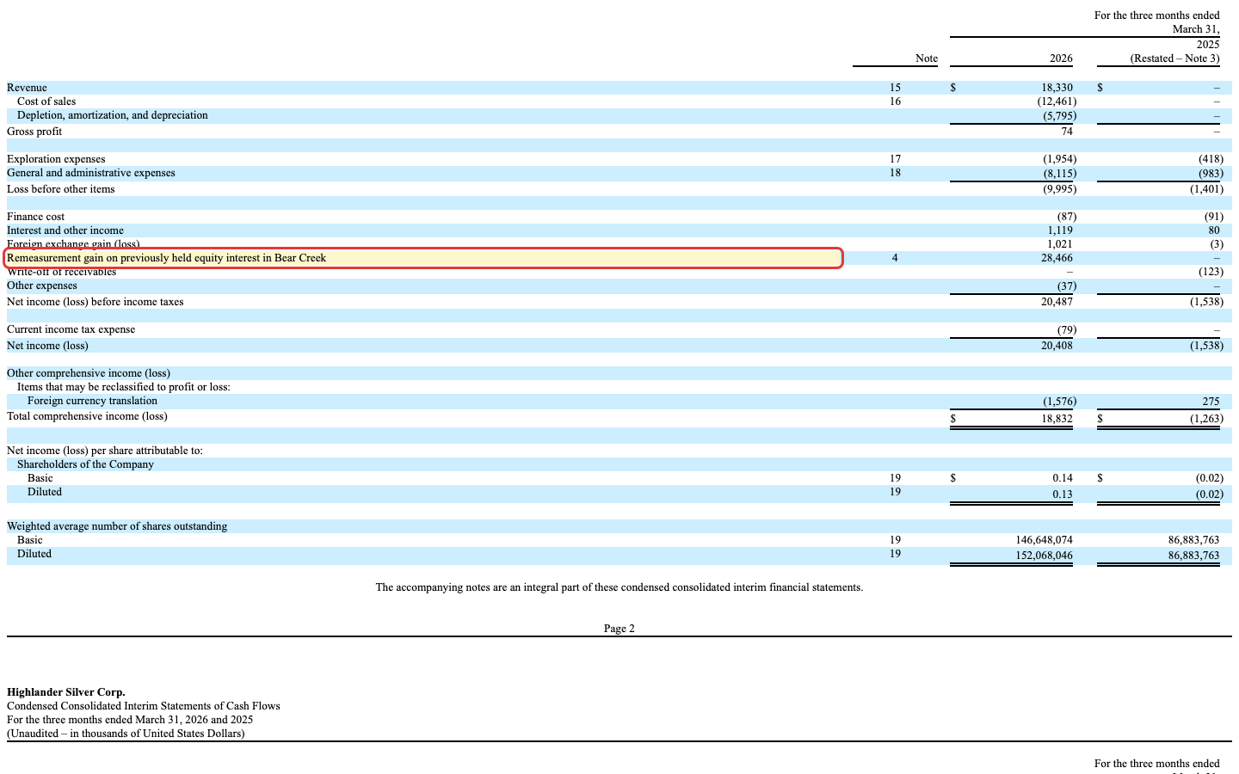Select the Highlander Silver Corp. heading

click(x=66, y=692)
